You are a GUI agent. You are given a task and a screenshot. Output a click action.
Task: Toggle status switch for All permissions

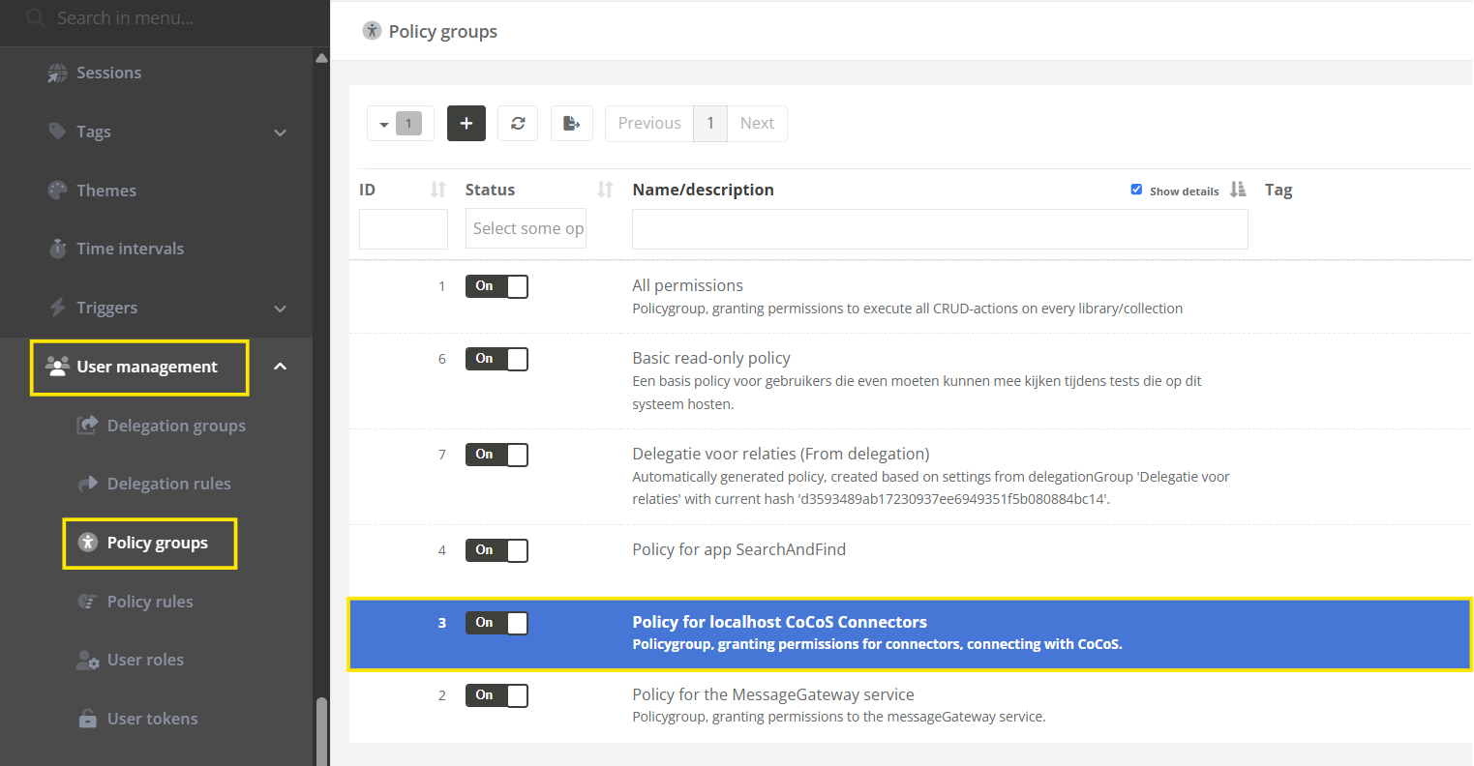coord(496,286)
